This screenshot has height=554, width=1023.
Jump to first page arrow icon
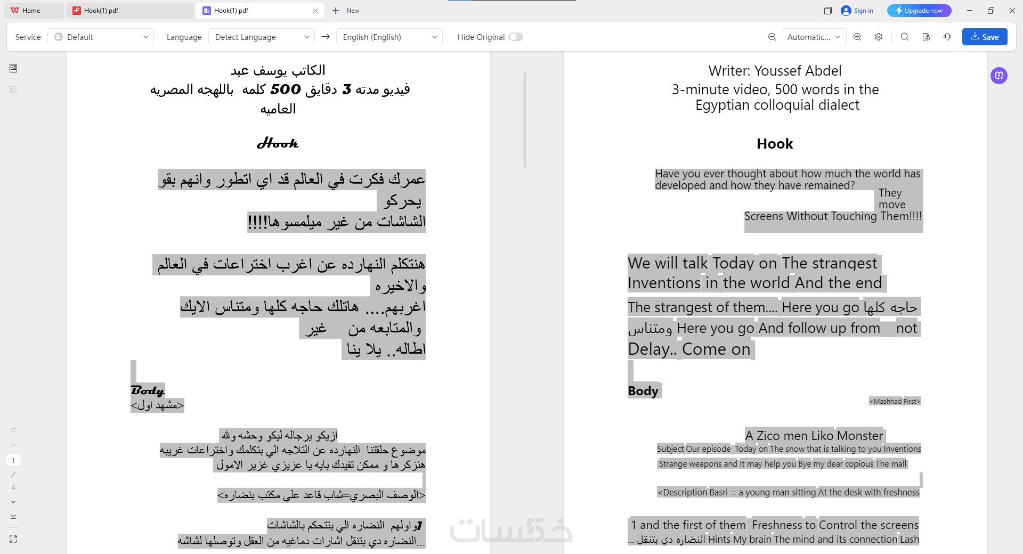tap(13, 430)
